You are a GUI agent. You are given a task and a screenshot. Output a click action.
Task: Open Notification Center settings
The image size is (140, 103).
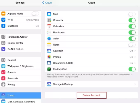pos(21,37)
